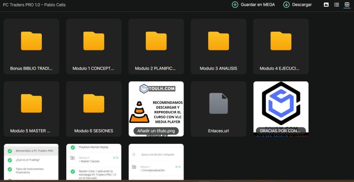Click the Guardar en MEGA text
The image size is (354, 182).
coord(258,5)
